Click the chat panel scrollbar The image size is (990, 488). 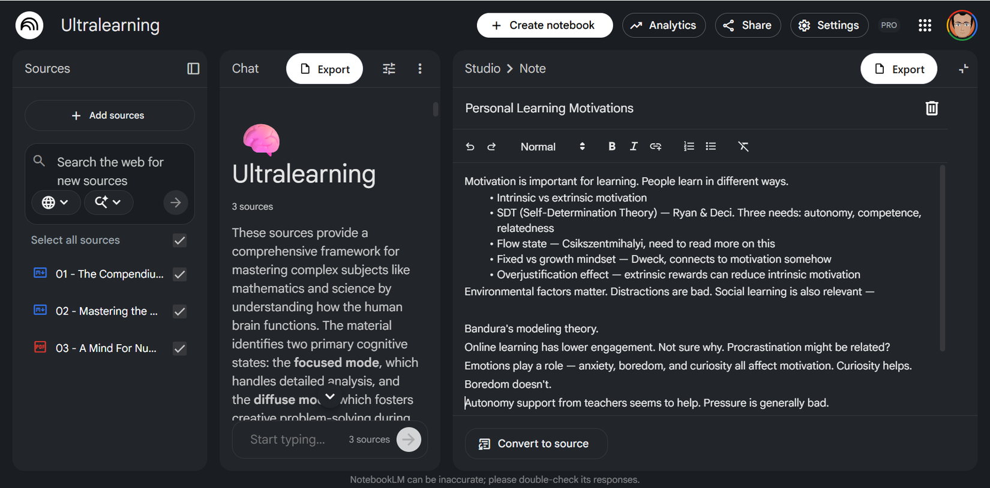[436, 109]
